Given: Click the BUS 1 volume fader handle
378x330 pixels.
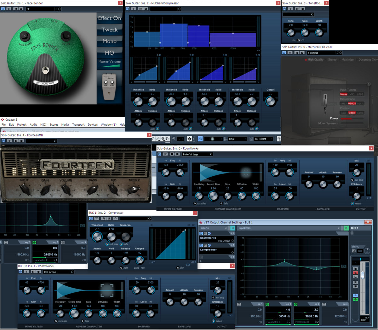Looking at the screenshot, I should point(363,275).
